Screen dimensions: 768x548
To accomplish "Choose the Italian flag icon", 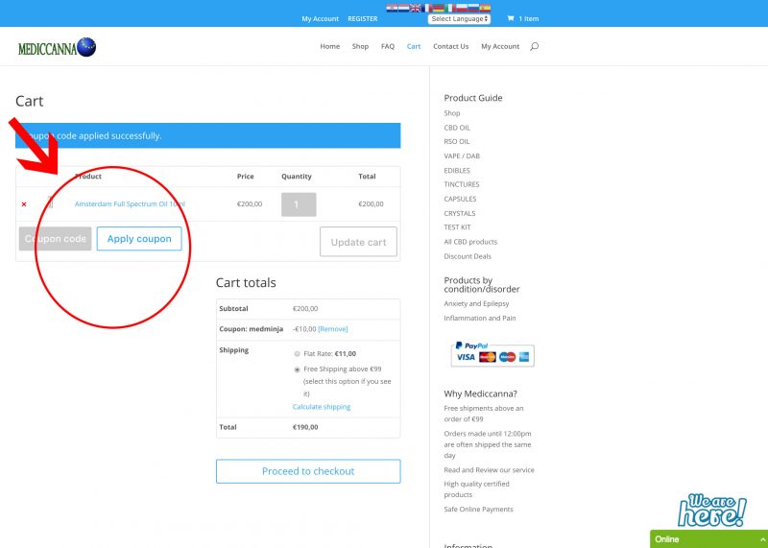I will [450, 8].
